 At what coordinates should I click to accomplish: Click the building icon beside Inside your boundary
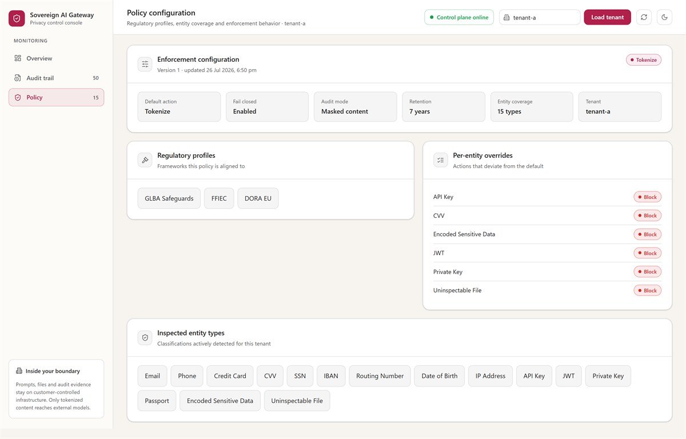point(19,371)
